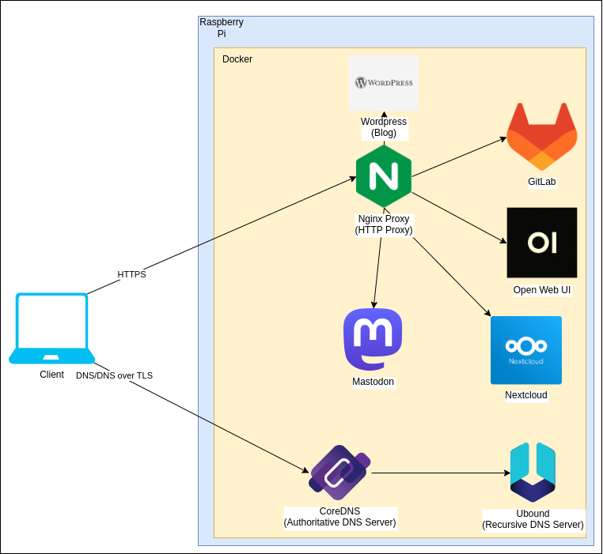603x554 pixels.
Task: Select the "GitLab" text label
Action: click(541, 182)
